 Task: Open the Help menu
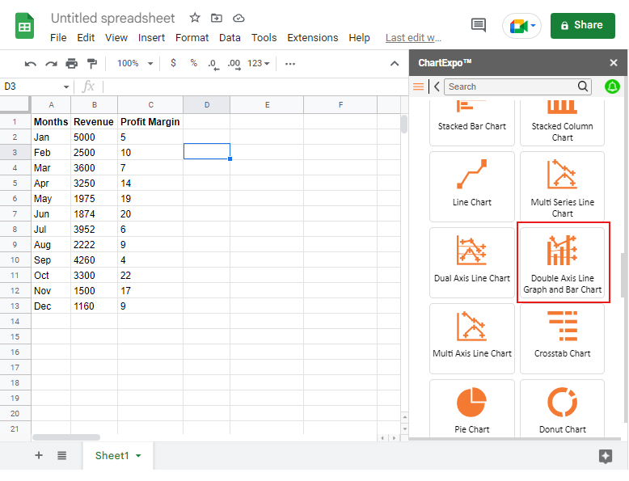click(x=359, y=38)
